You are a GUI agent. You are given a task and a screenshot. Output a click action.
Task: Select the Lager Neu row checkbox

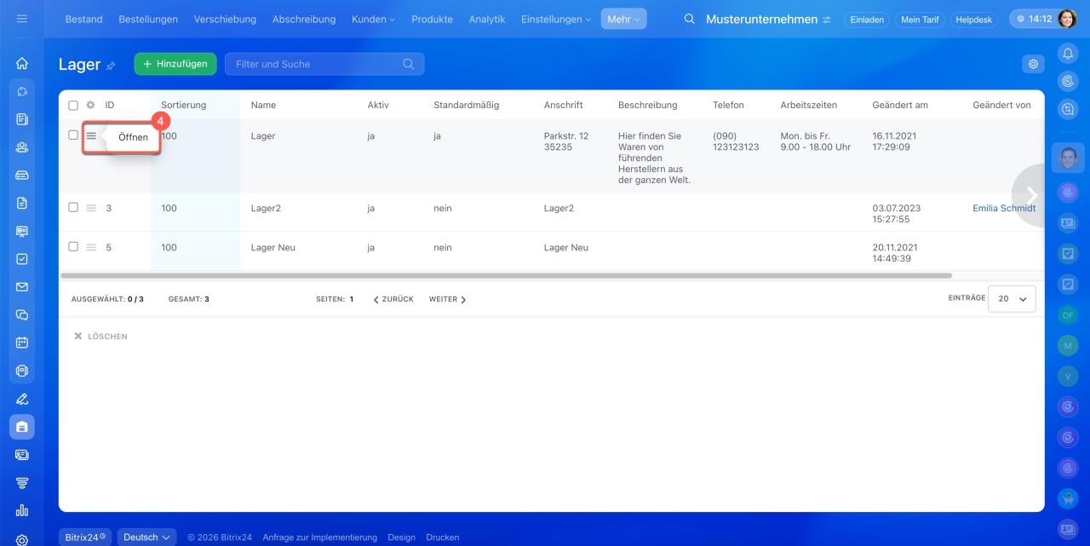(73, 247)
